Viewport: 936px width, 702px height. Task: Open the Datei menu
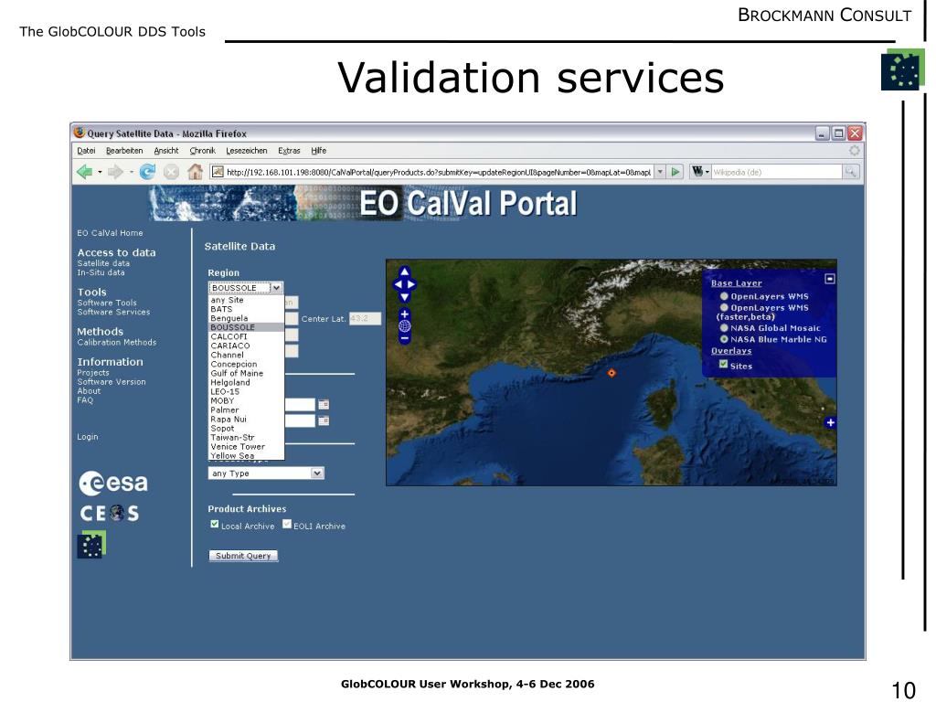86,151
